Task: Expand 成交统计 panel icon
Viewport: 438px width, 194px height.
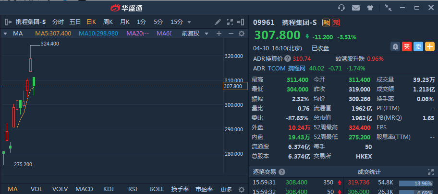Action: click(x=430, y=172)
